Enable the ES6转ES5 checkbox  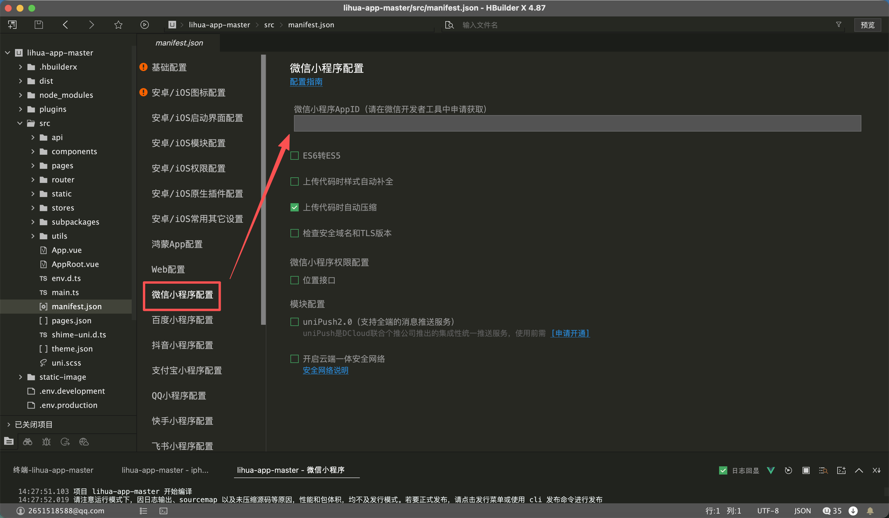(294, 155)
